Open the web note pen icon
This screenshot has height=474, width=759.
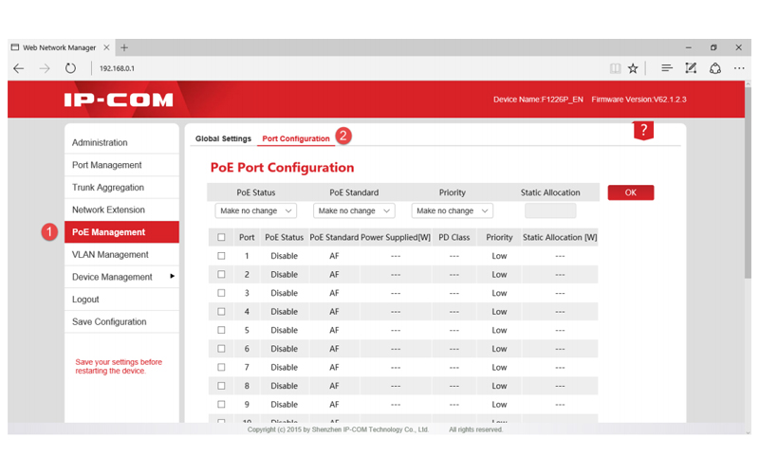[x=691, y=68]
